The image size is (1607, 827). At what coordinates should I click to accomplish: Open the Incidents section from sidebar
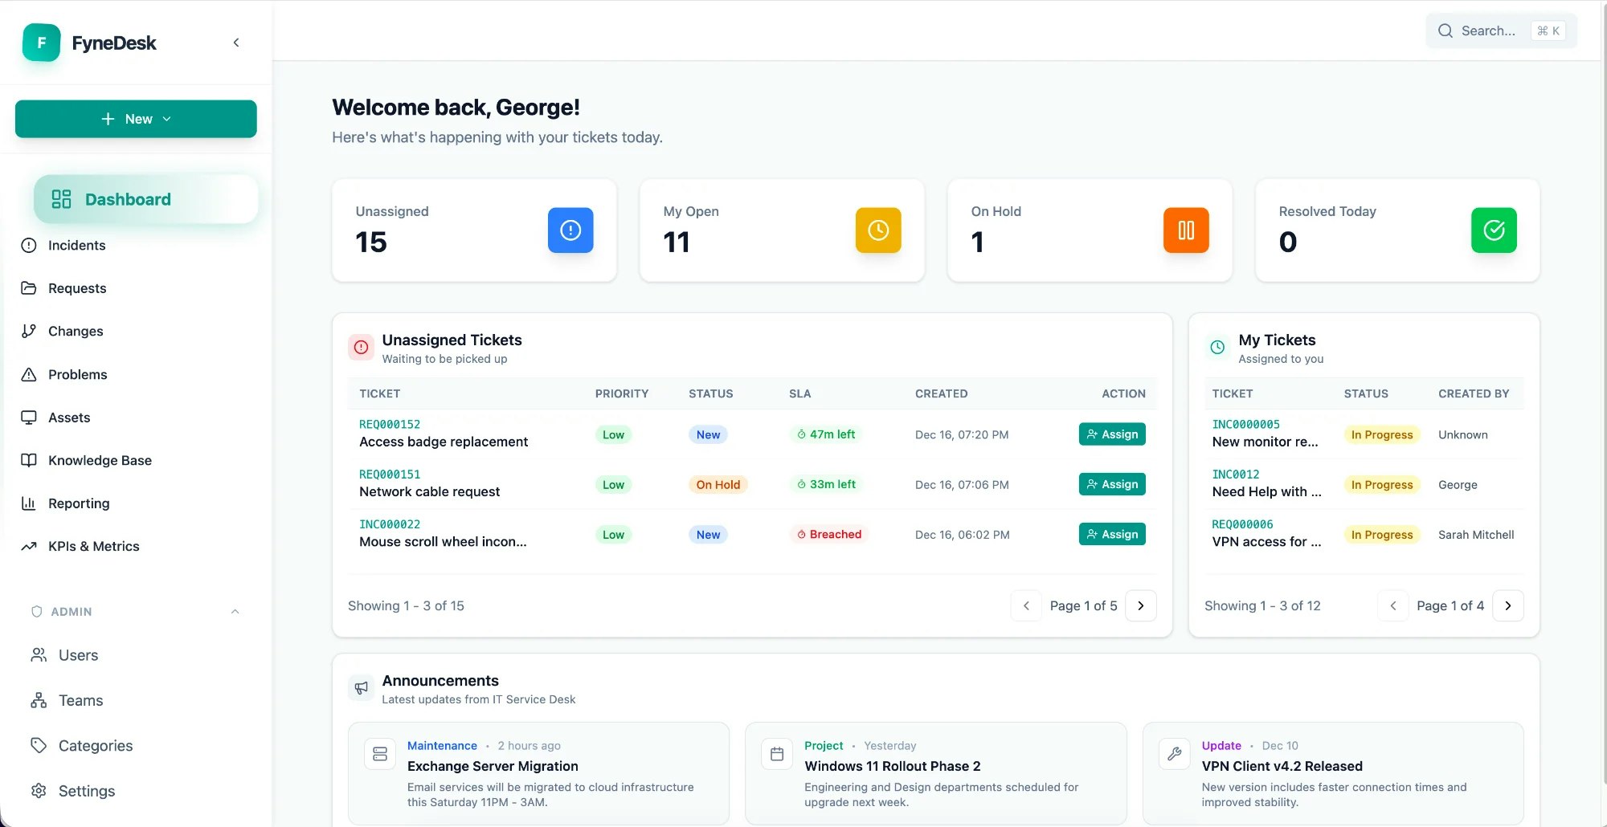pos(76,245)
